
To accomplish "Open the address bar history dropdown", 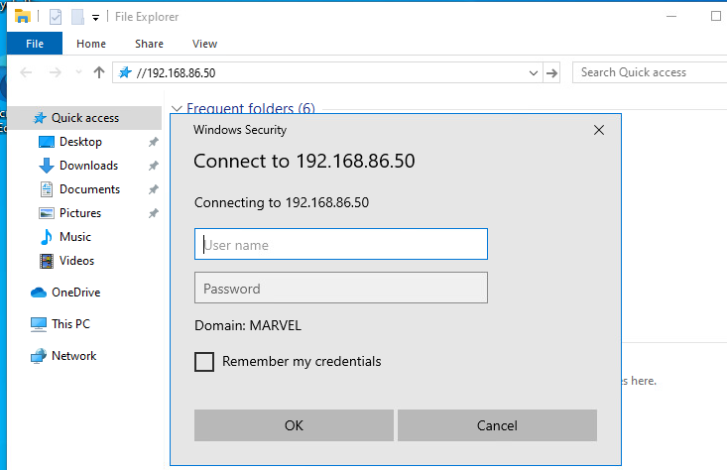I will (x=534, y=72).
